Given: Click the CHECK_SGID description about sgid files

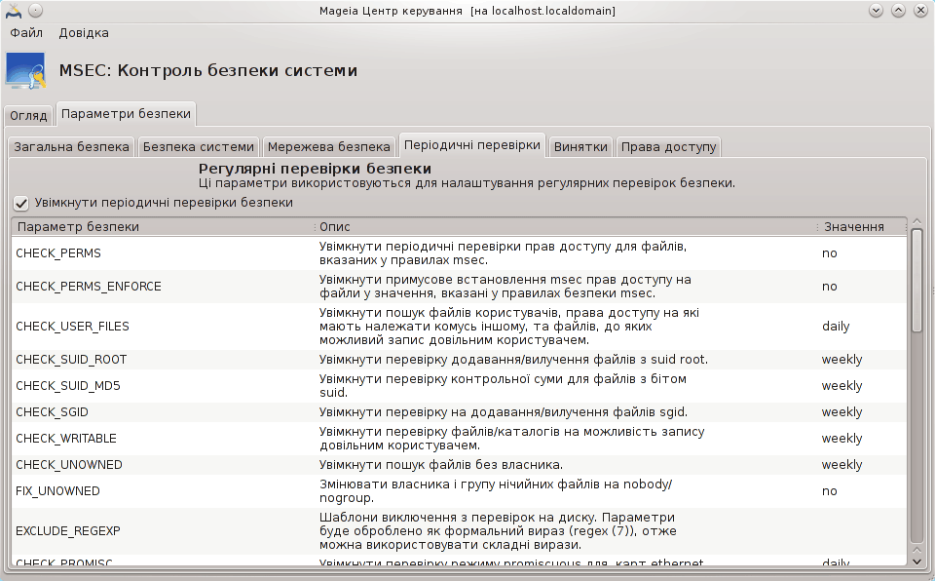Looking at the screenshot, I should pyautogui.click(x=504, y=412).
